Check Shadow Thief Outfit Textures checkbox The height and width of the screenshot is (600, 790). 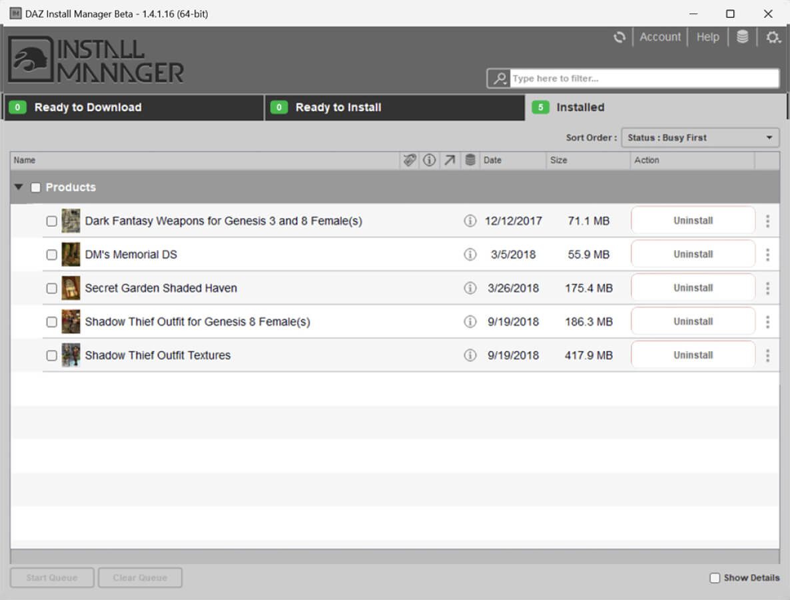[x=51, y=356]
